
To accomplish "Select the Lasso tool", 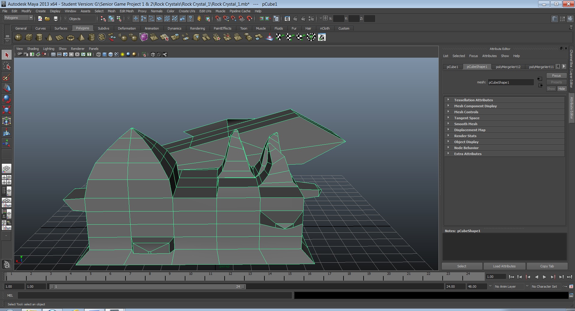I will point(6,66).
